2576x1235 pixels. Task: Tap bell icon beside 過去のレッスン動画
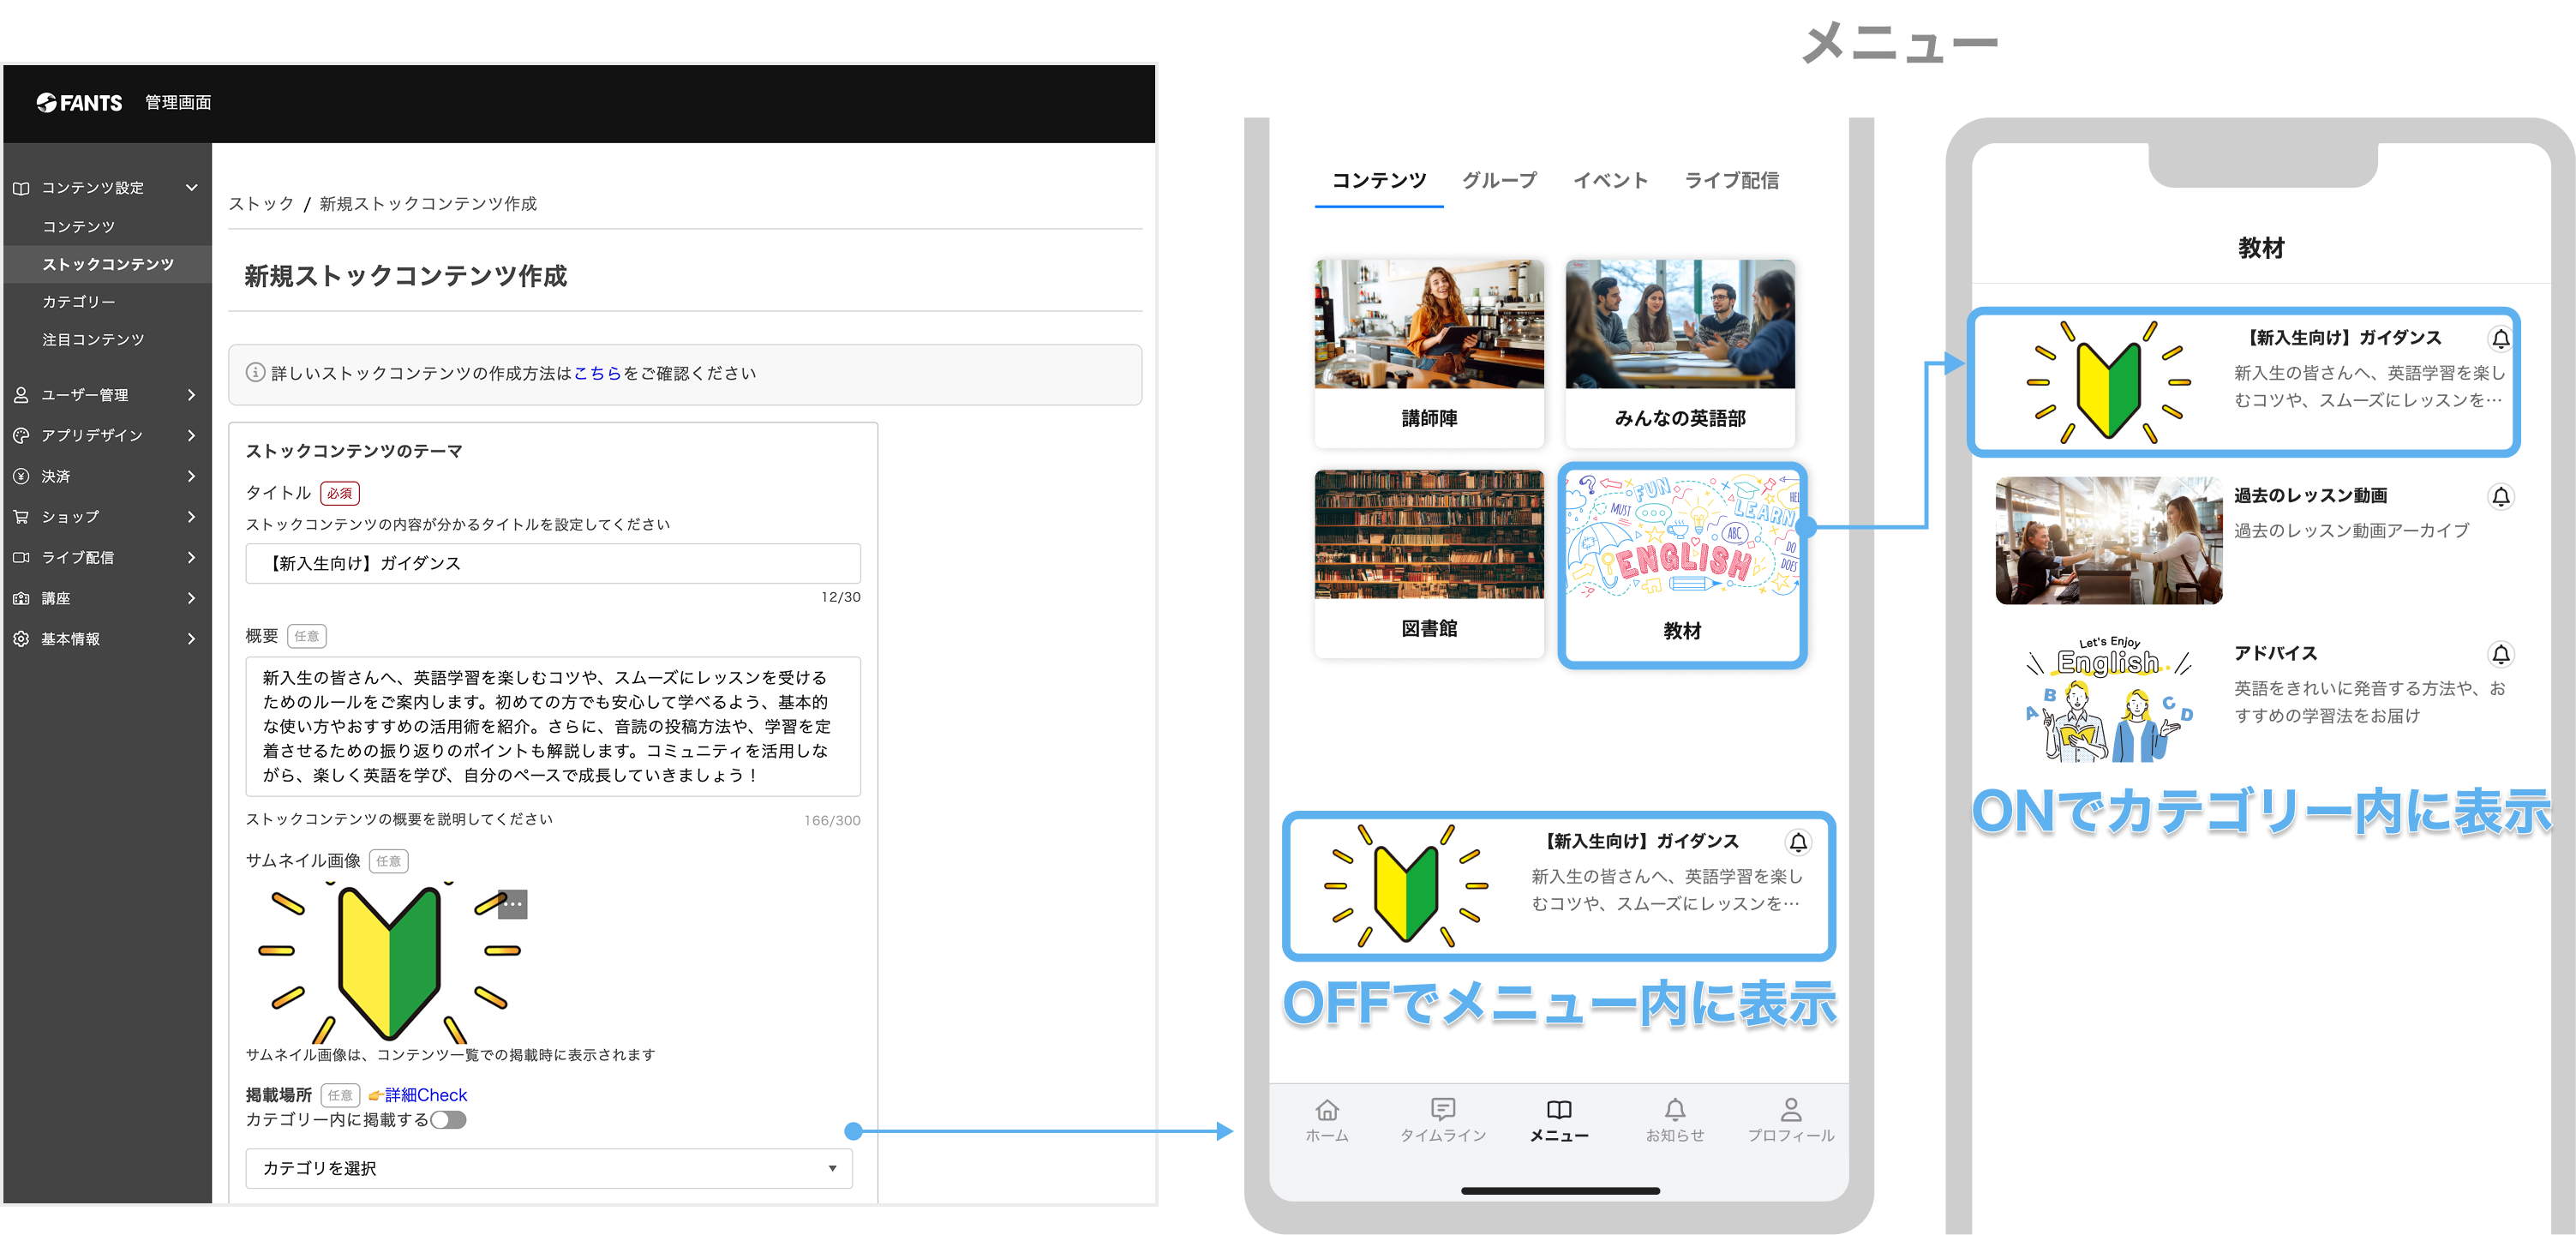2501,497
